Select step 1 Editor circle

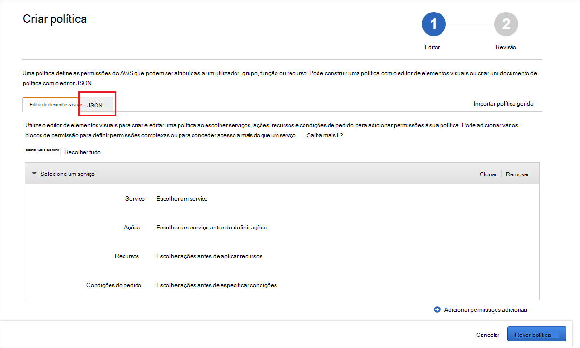[433, 24]
